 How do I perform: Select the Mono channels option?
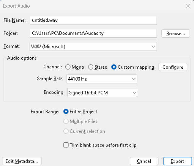(68, 67)
